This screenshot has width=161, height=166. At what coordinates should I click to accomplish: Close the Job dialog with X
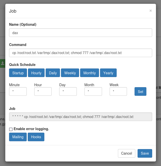(150, 11)
